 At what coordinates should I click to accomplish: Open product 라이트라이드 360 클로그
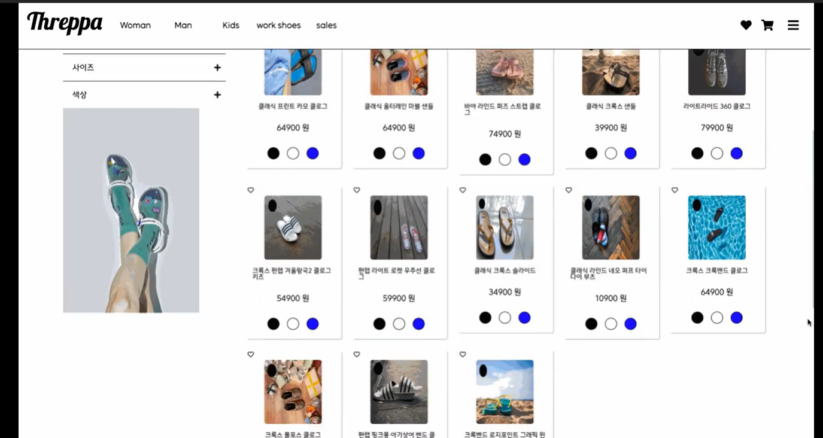(x=716, y=107)
